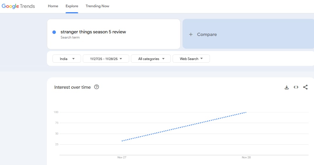The height and width of the screenshot is (165, 314).
Task: Open the 11/27/25 - 11/28/25 date range dropdown
Action: coord(106,59)
